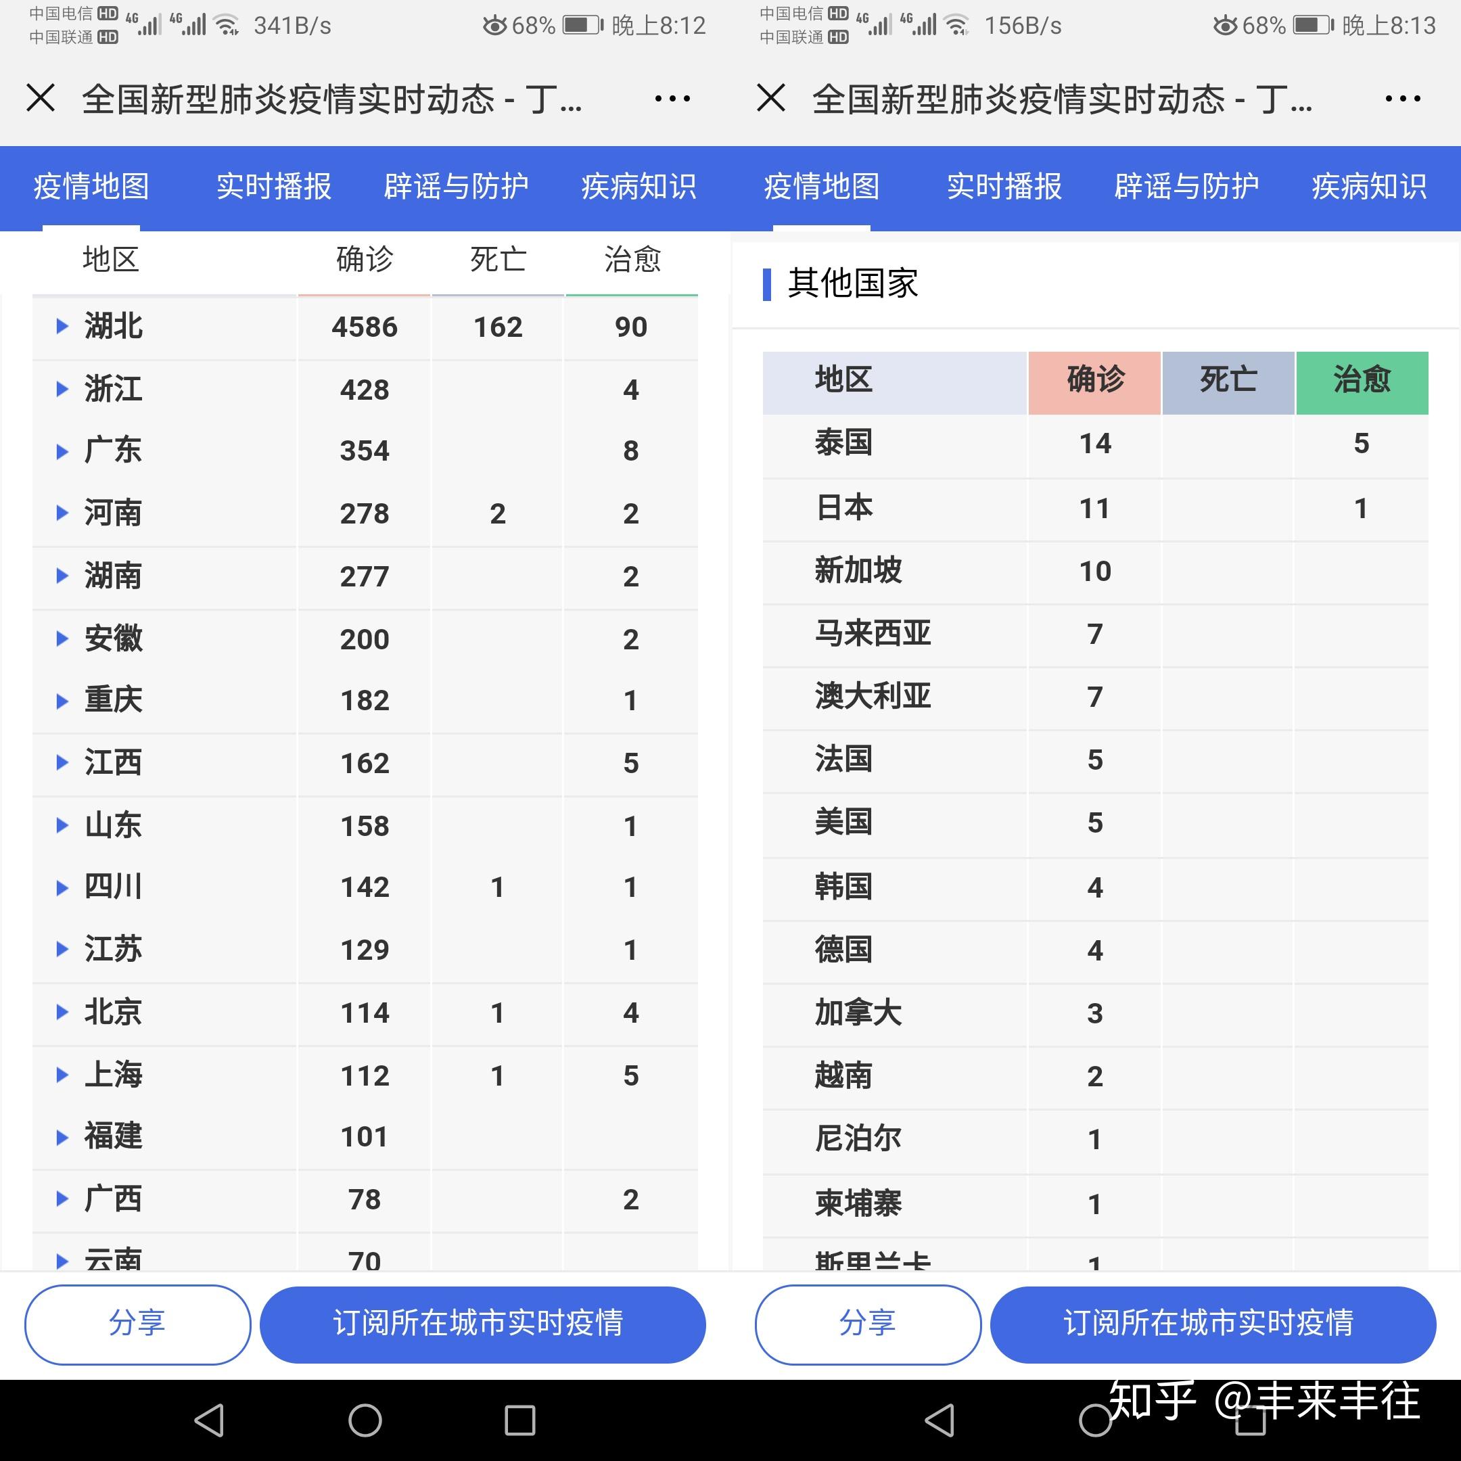Open 实时播报 tab on right phone
The width and height of the screenshot is (1461, 1461).
[x=1004, y=186]
